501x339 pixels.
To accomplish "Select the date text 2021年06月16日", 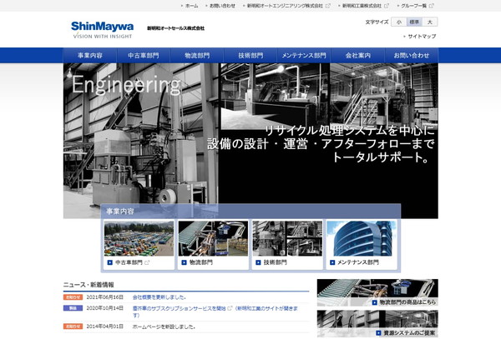I will pyautogui.click(x=105, y=297).
